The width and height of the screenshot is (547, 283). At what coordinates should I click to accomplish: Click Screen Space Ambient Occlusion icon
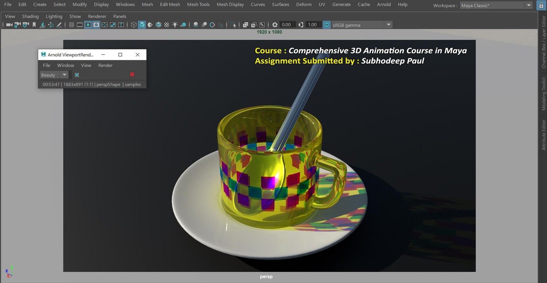[196, 25]
